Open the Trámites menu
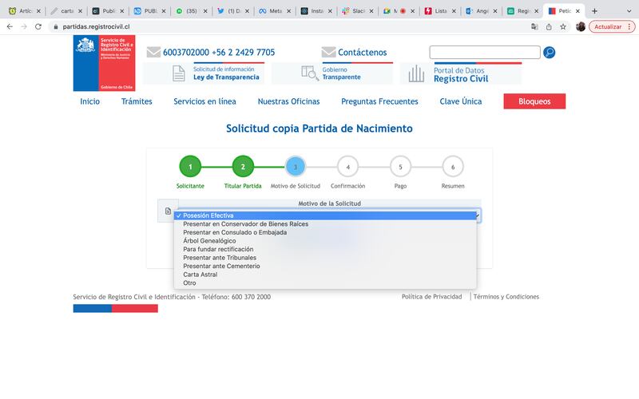This screenshot has width=639, height=399. [137, 101]
